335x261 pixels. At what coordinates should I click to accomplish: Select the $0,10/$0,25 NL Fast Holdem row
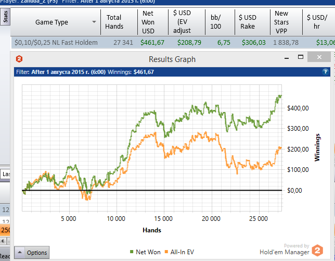point(173,42)
